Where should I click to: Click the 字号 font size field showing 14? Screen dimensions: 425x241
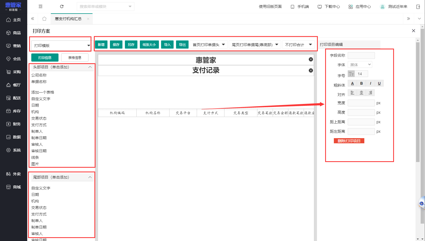[361, 74]
